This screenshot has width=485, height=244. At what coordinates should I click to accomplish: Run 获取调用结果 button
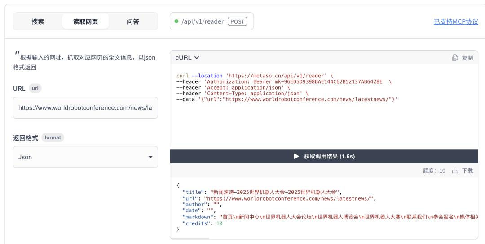[x=324, y=156]
